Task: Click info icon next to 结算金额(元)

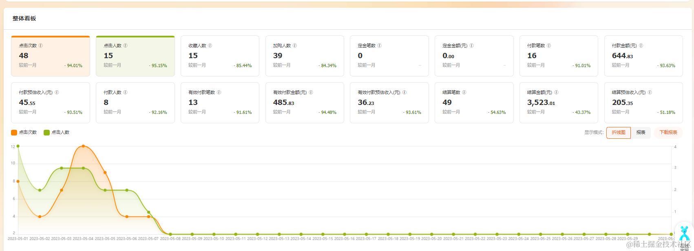Action: (x=557, y=92)
